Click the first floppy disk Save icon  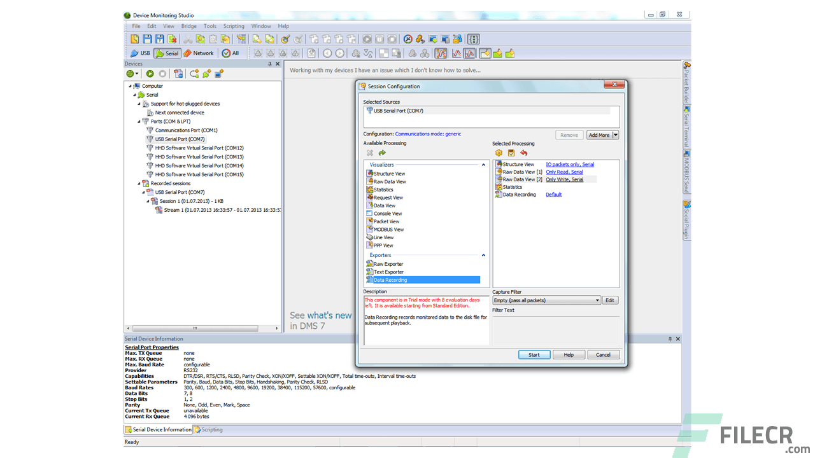click(147, 39)
